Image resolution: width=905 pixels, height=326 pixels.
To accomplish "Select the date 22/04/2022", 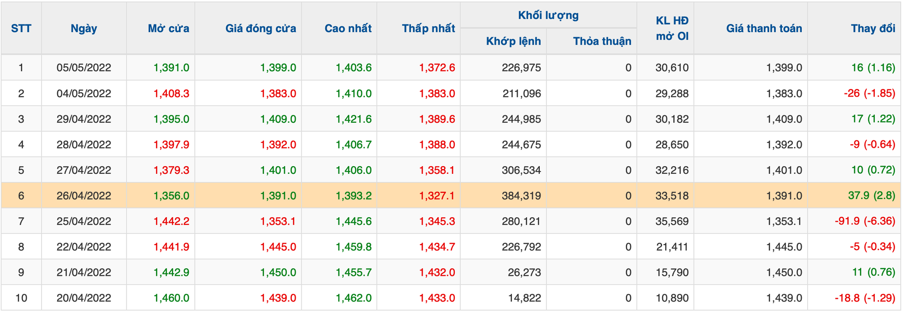I will [84, 247].
